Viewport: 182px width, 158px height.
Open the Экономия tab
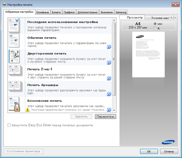(106, 12)
